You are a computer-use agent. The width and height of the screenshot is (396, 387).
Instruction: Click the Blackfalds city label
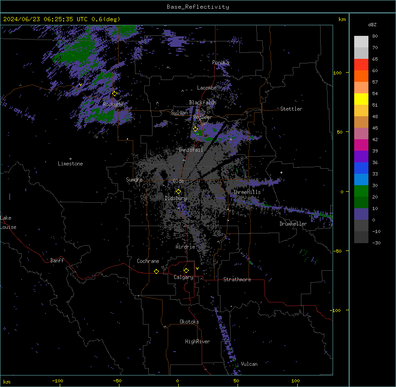203,102
